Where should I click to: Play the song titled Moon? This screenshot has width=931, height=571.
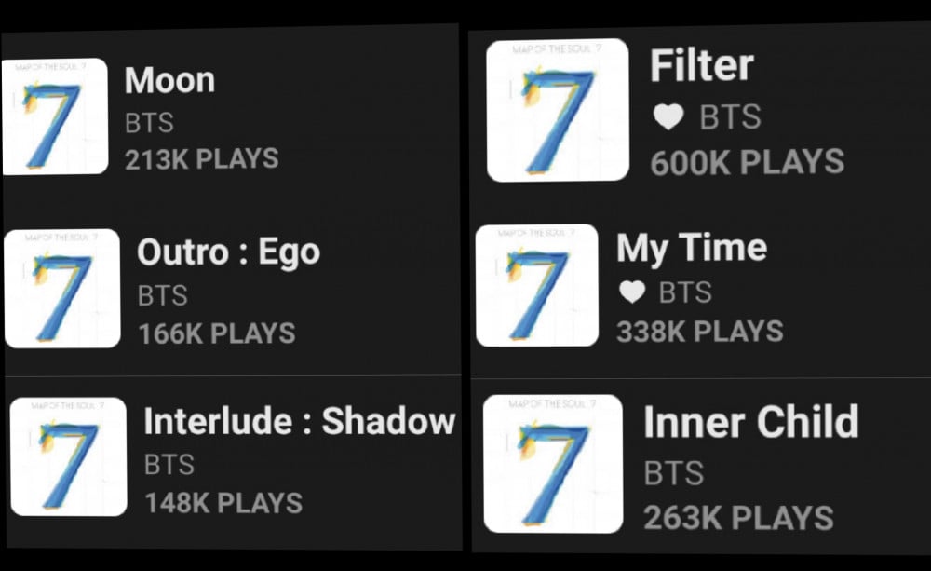pos(169,79)
